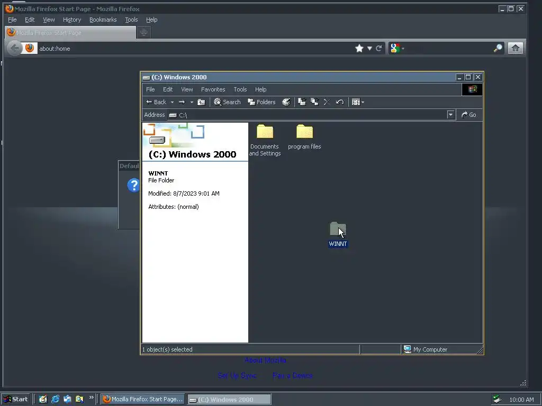Open the Views dropdown in Explorer toolbar
This screenshot has height=406, width=542.
click(358, 102)
